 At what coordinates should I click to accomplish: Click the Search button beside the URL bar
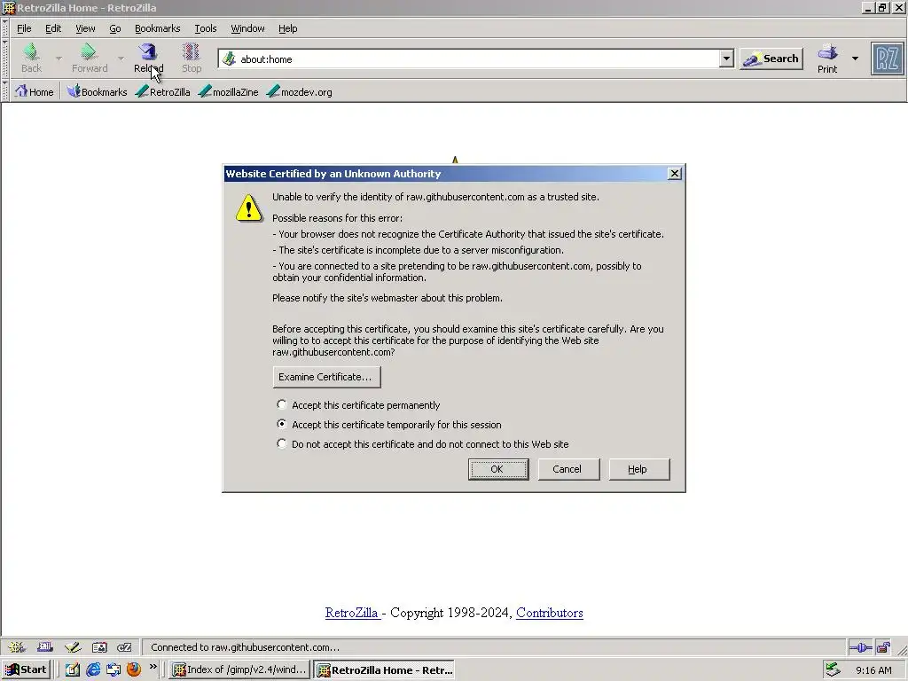(x=771, y=59)
